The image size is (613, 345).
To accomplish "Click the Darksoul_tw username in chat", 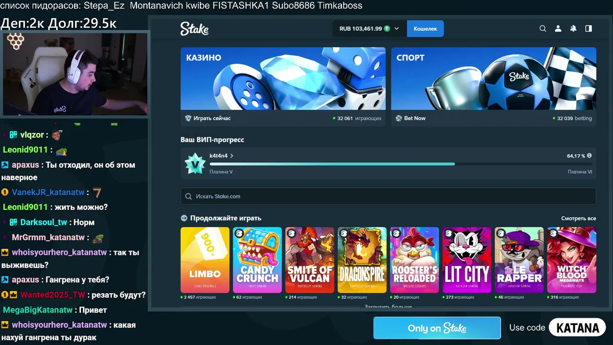I will pyautogui.click(x=44, y=222).
